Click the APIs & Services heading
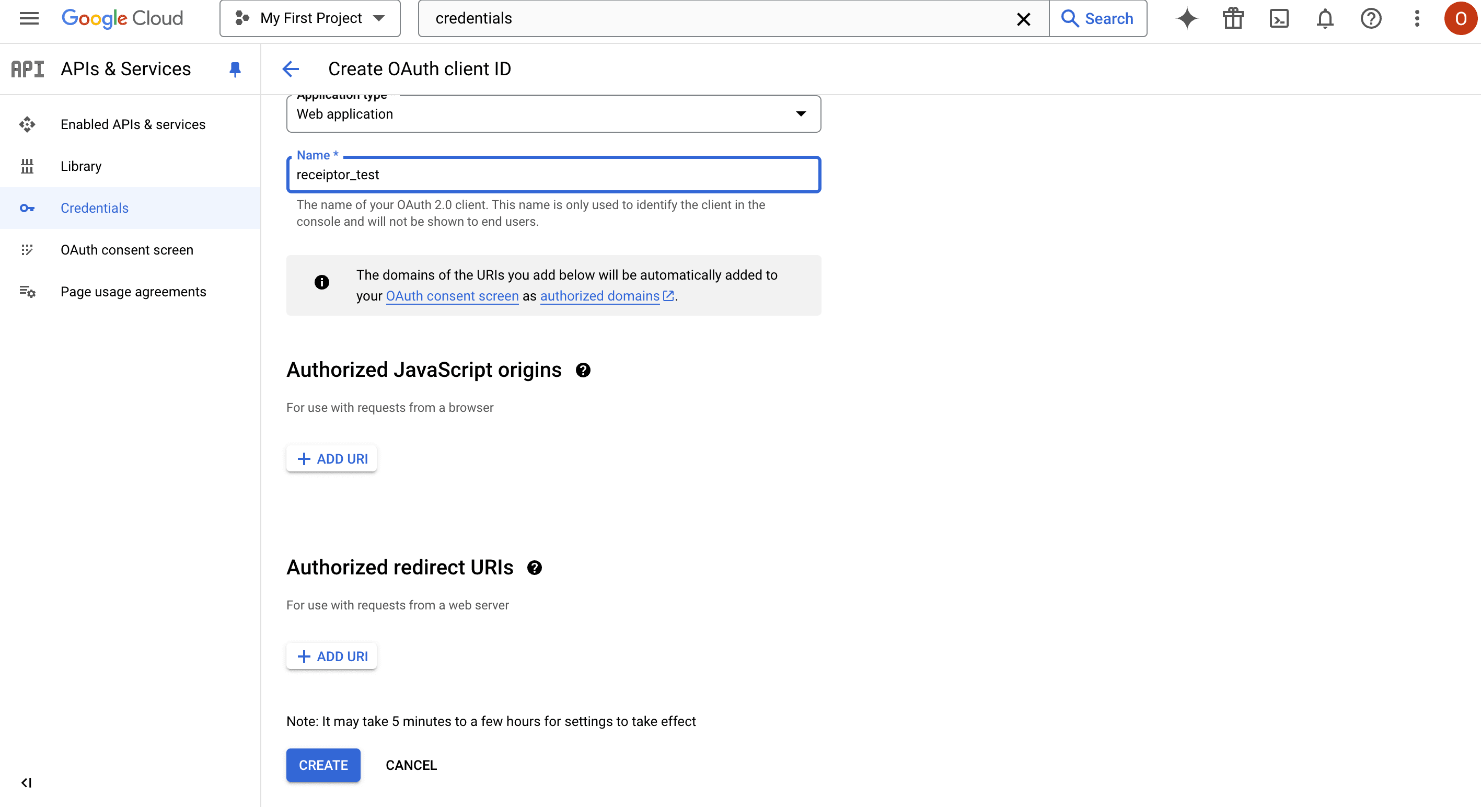This screenshot has height=807, width=1481. point(126,69)
